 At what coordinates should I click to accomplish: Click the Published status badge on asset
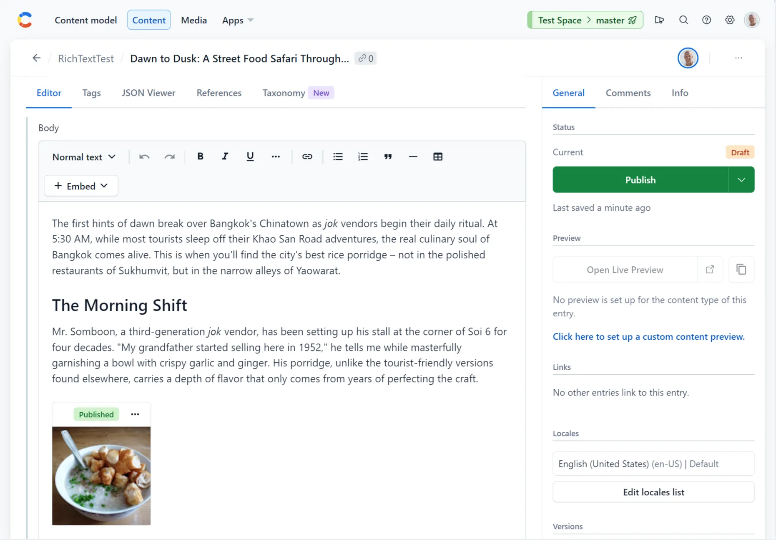coord(96,414)
